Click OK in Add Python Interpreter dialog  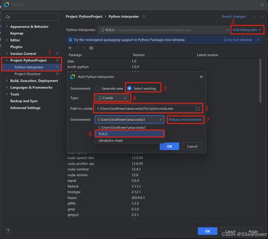coord(170,146)
